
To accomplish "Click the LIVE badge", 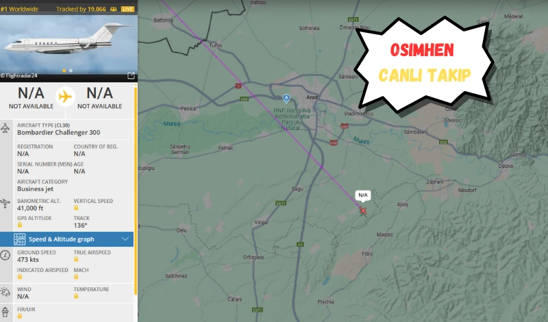I will click(x=127, y=10).
